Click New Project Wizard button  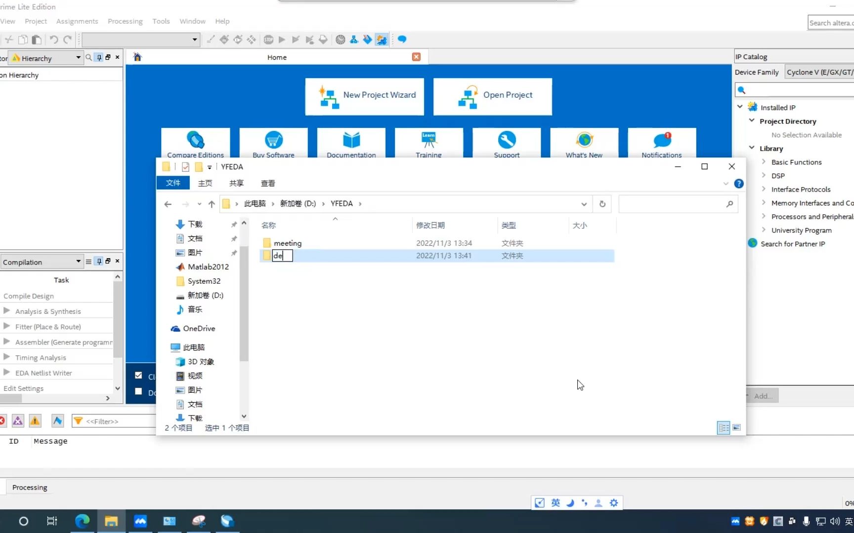coord(365,96)
